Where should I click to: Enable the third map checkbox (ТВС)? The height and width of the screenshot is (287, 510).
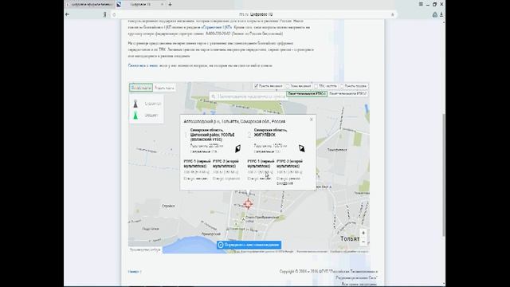coord(316,86)
